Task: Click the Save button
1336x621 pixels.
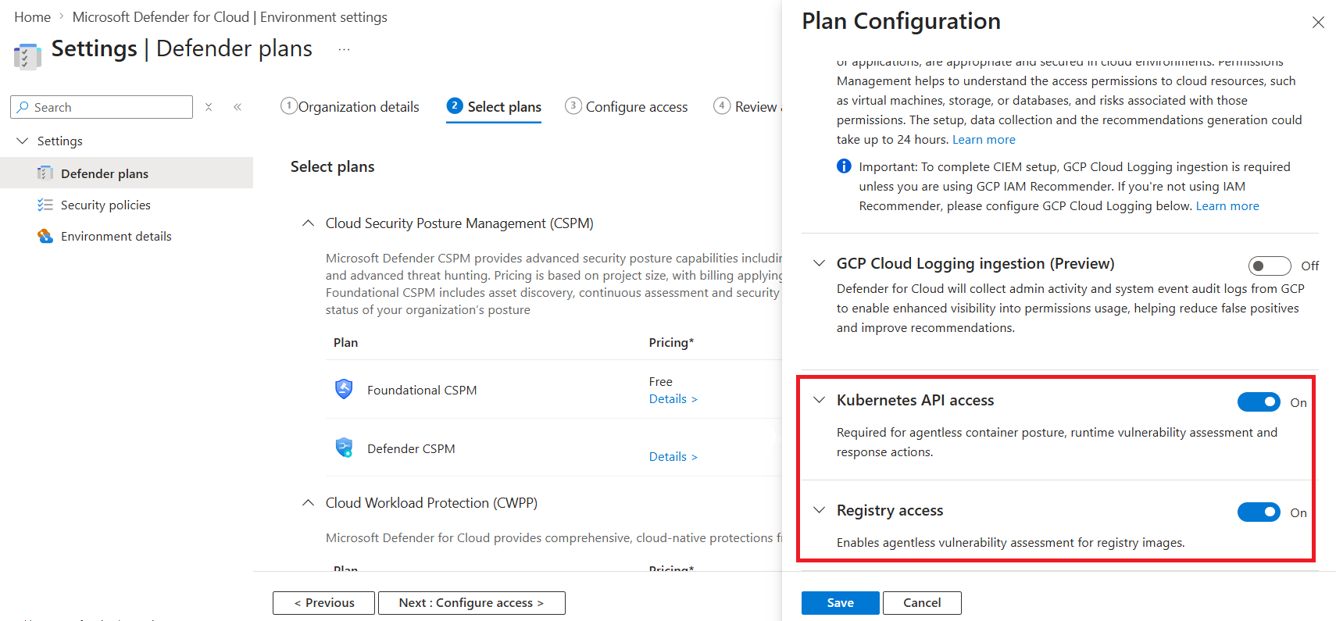Action: pyautogui.click(x=840, y=603)
